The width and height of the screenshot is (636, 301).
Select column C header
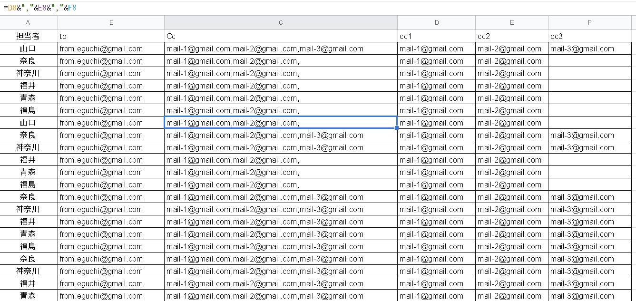pyautogui.click(x=280, y=22)
